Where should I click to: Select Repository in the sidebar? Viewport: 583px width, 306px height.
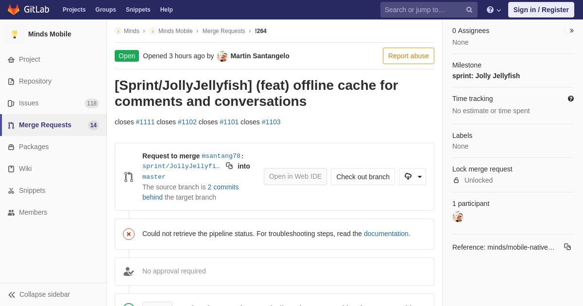coord(53,81)
